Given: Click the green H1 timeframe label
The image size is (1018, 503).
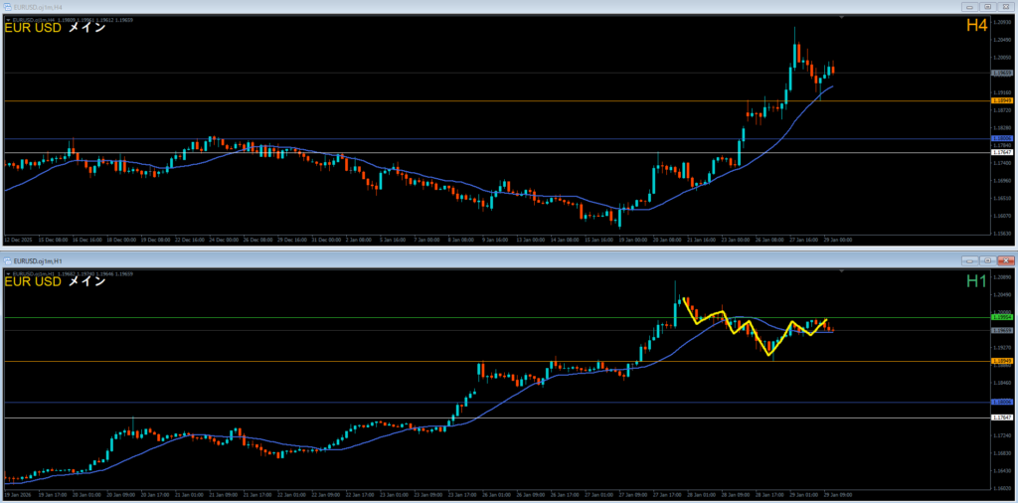Looking at the screenshot, I should click(x=975, y=281).
